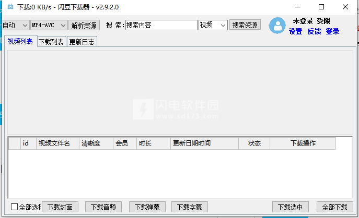This screenshot has height=218, width=359.
Task: Click the 解析资源 button
Action: click(84, 25)
